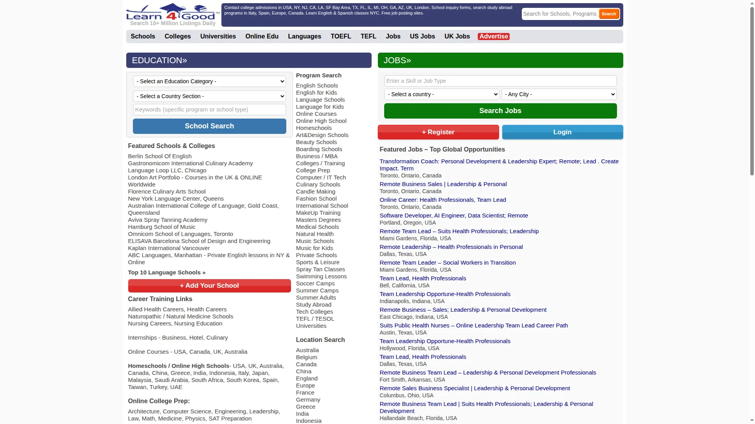Open Florence Culinary Arts School link
This screenshot has width=755, height=424.
[x=167, y=192]
